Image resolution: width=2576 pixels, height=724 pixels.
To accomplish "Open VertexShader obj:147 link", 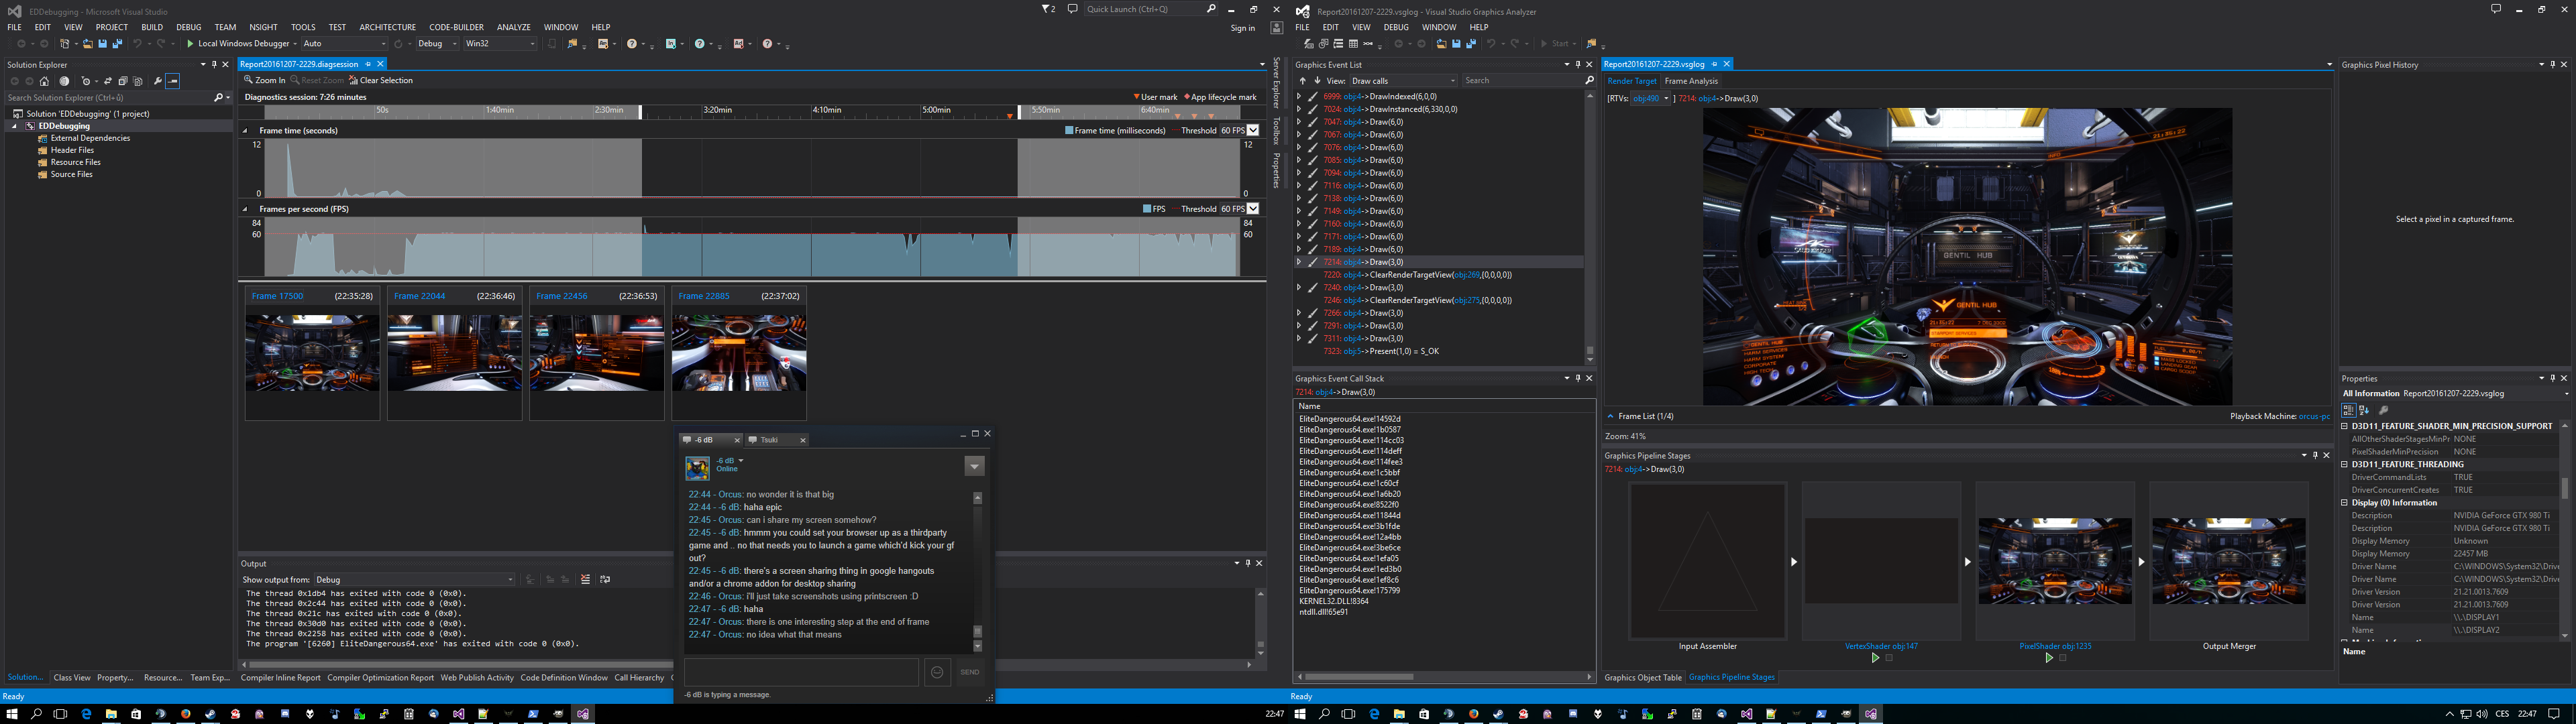I will click(1881, 646).
